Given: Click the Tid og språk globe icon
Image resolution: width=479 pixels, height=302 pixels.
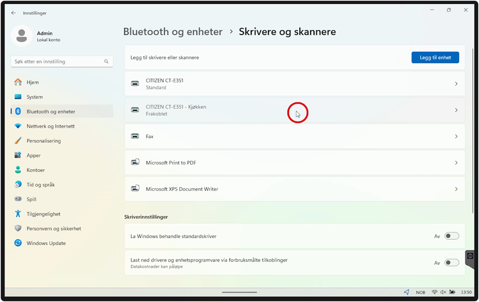Looking at the screenshot, I should coord(18,185).
